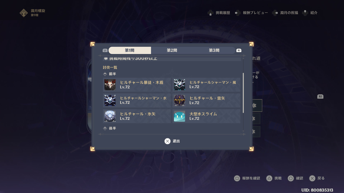
Task: Open 淵月の祝福 blessing info
Action: pyautogui.click(x=285, y=13)
